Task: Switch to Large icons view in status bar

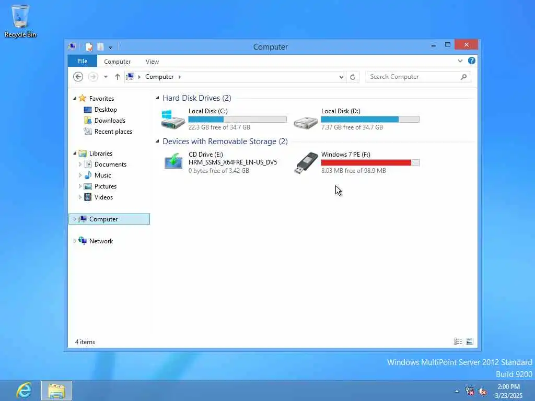Action: pos(470,341)
